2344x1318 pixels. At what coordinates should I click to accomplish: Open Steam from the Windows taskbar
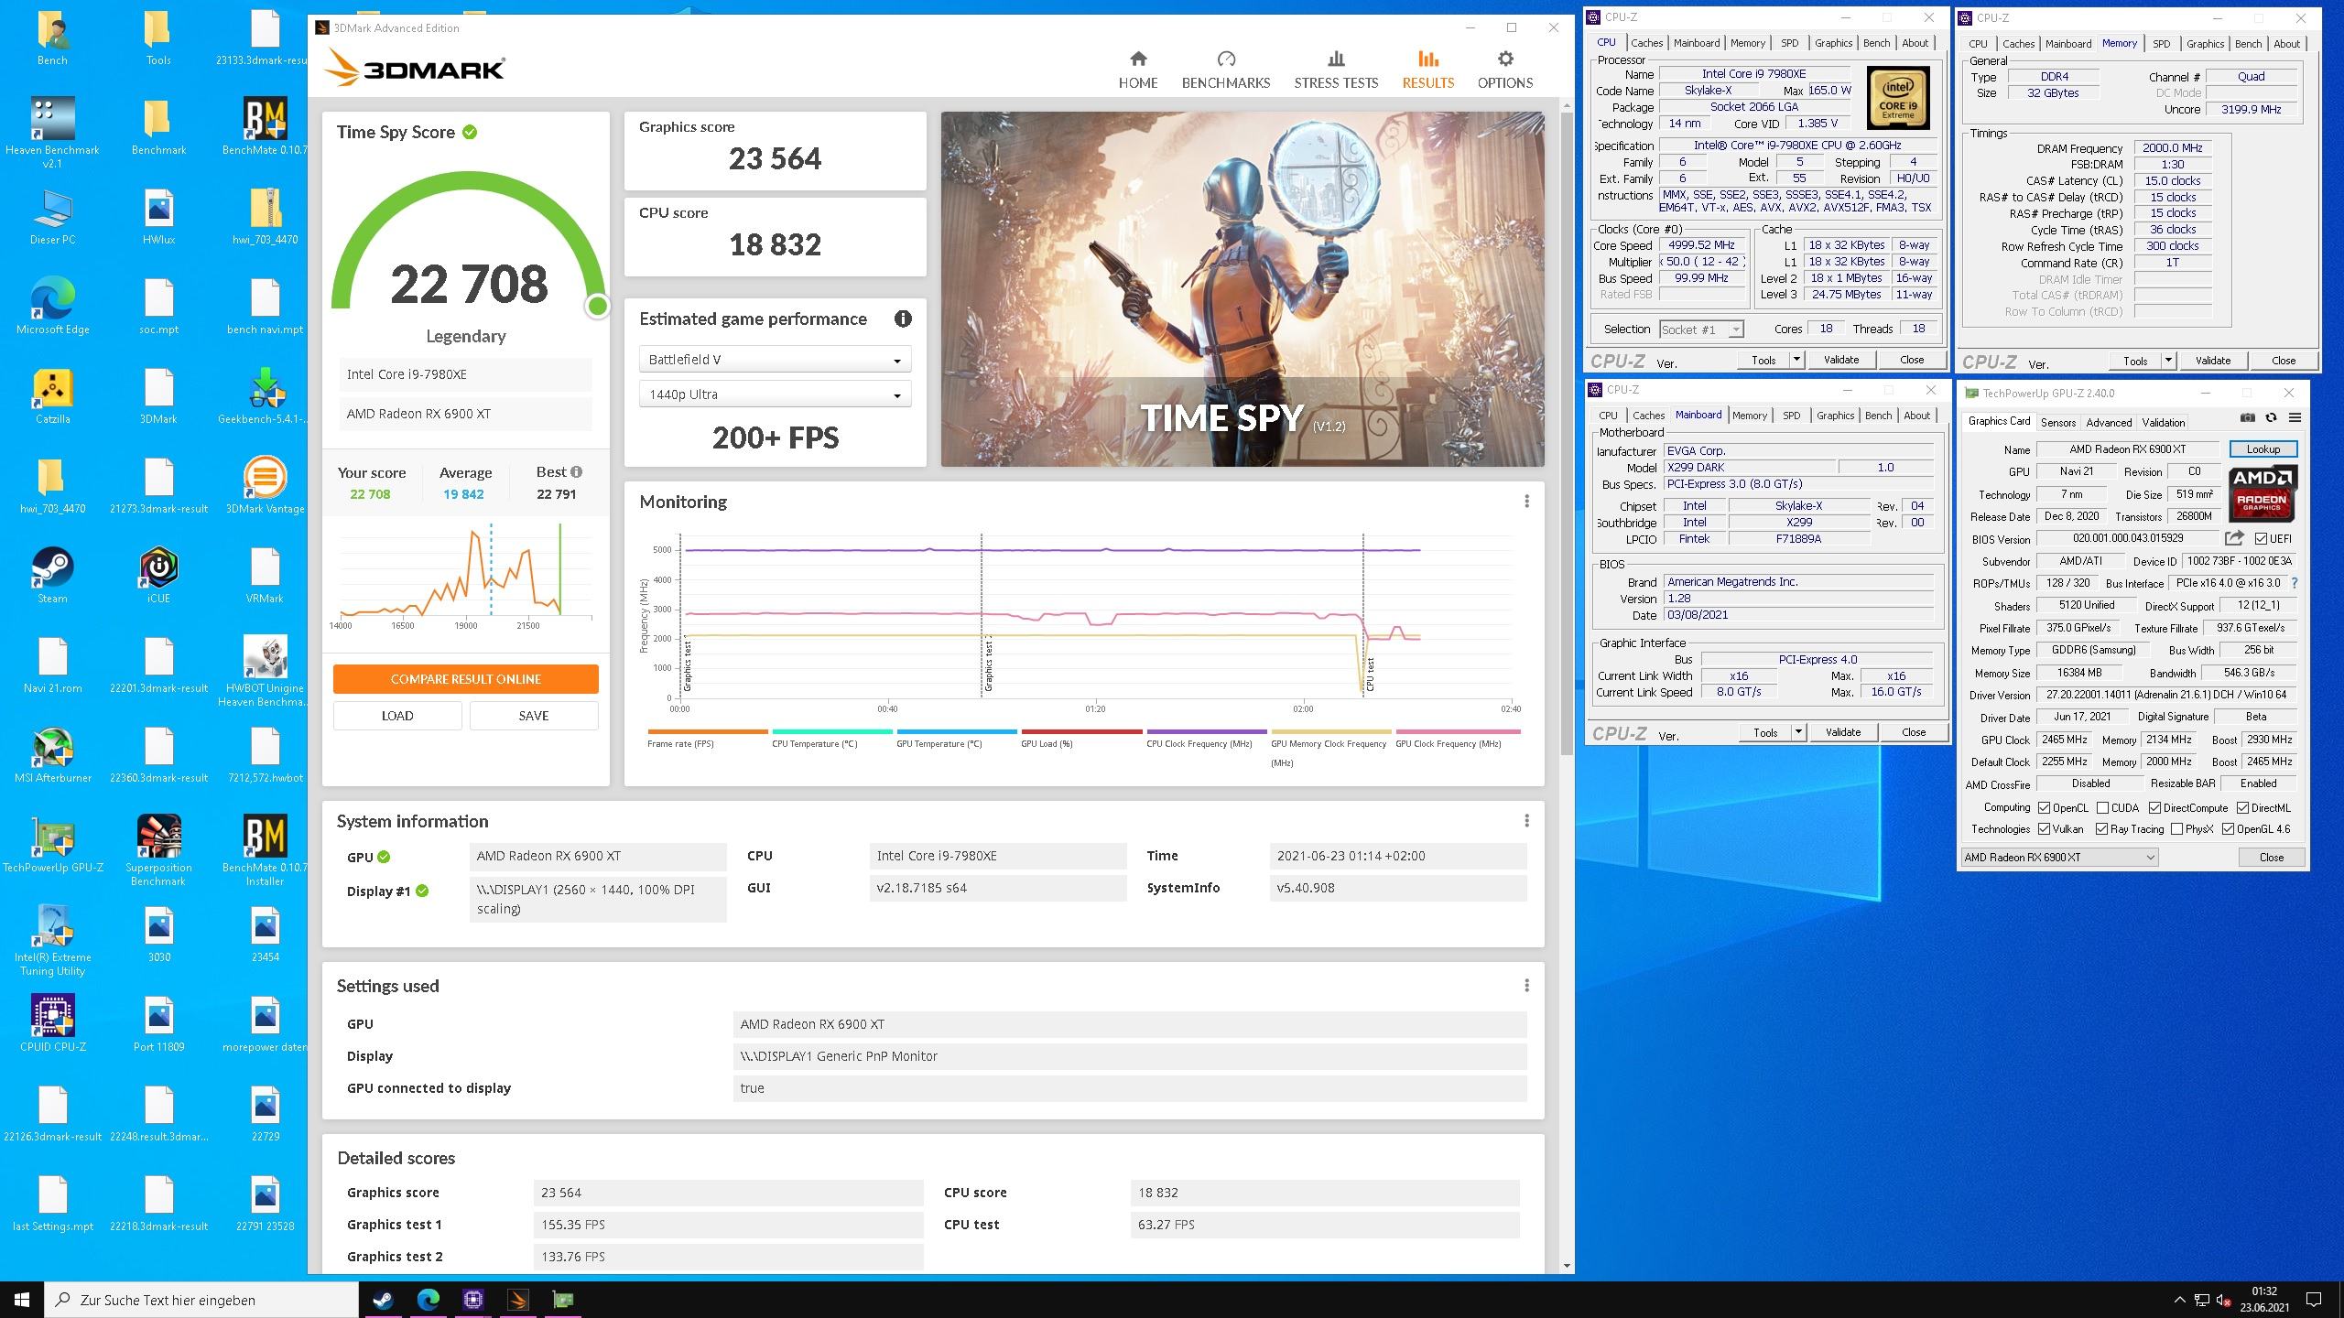point(383,1300)
